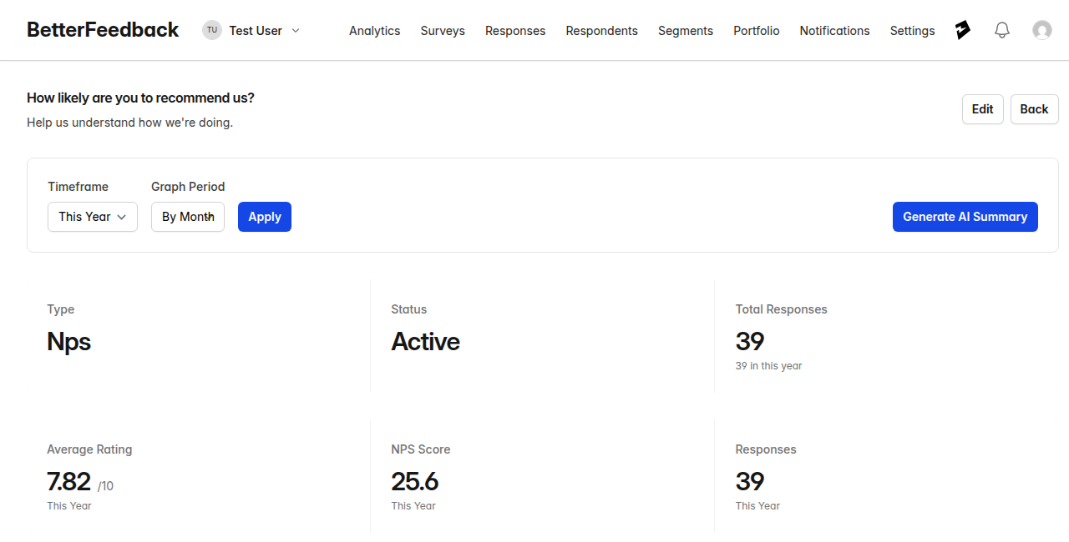The image size is (1069, 542).
Task: Click the BetterFeedback logo
Action: (103, 30)
